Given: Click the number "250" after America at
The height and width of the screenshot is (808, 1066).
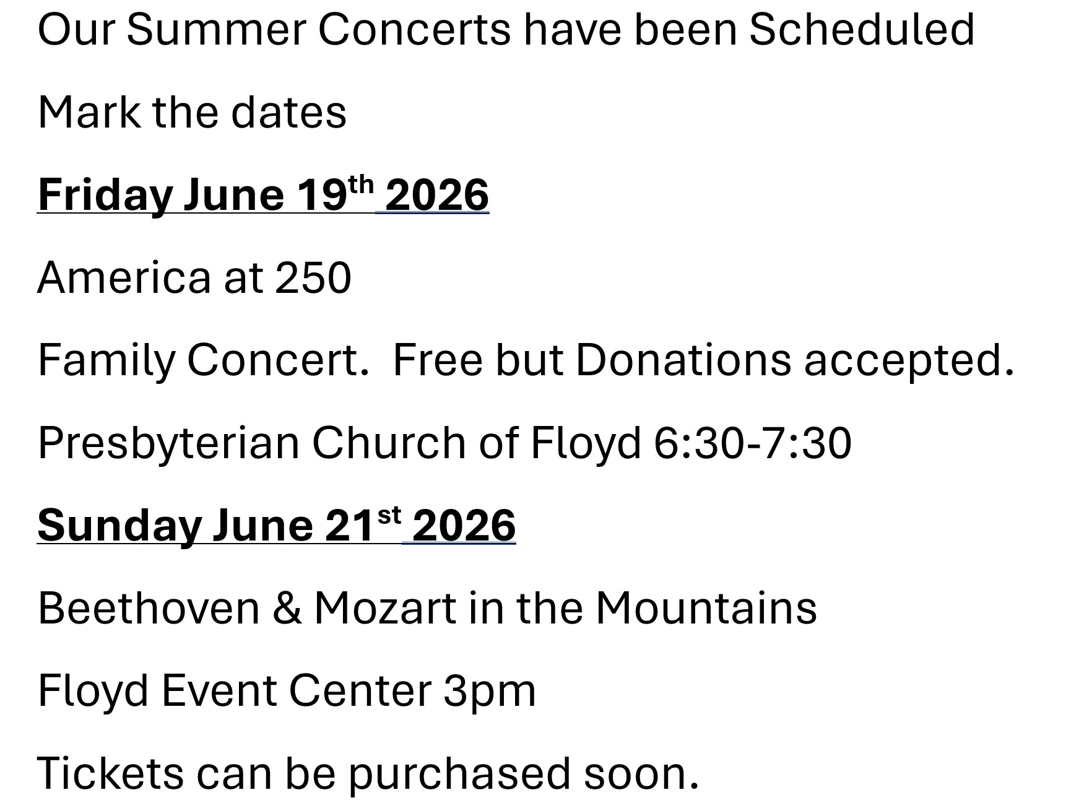Looking at the screenshot, I should point(313,277).
